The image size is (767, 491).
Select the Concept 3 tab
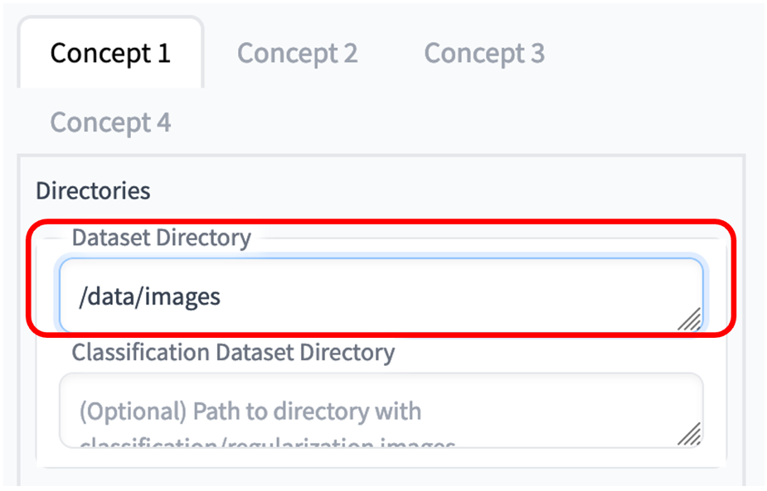pos(484,54)
